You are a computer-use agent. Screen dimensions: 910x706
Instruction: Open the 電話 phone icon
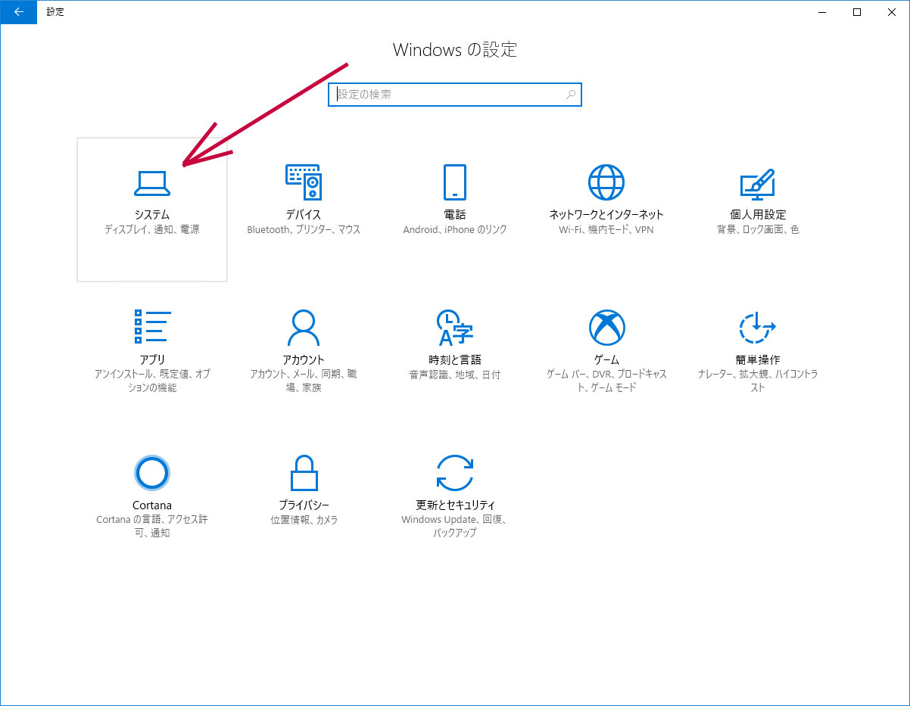click(x=455, y=182)
